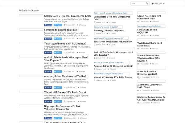This screenshot has width=185, height=123.
Task: Tweet the Yavaşlayan iPhone article
Action: click(58, 53)
